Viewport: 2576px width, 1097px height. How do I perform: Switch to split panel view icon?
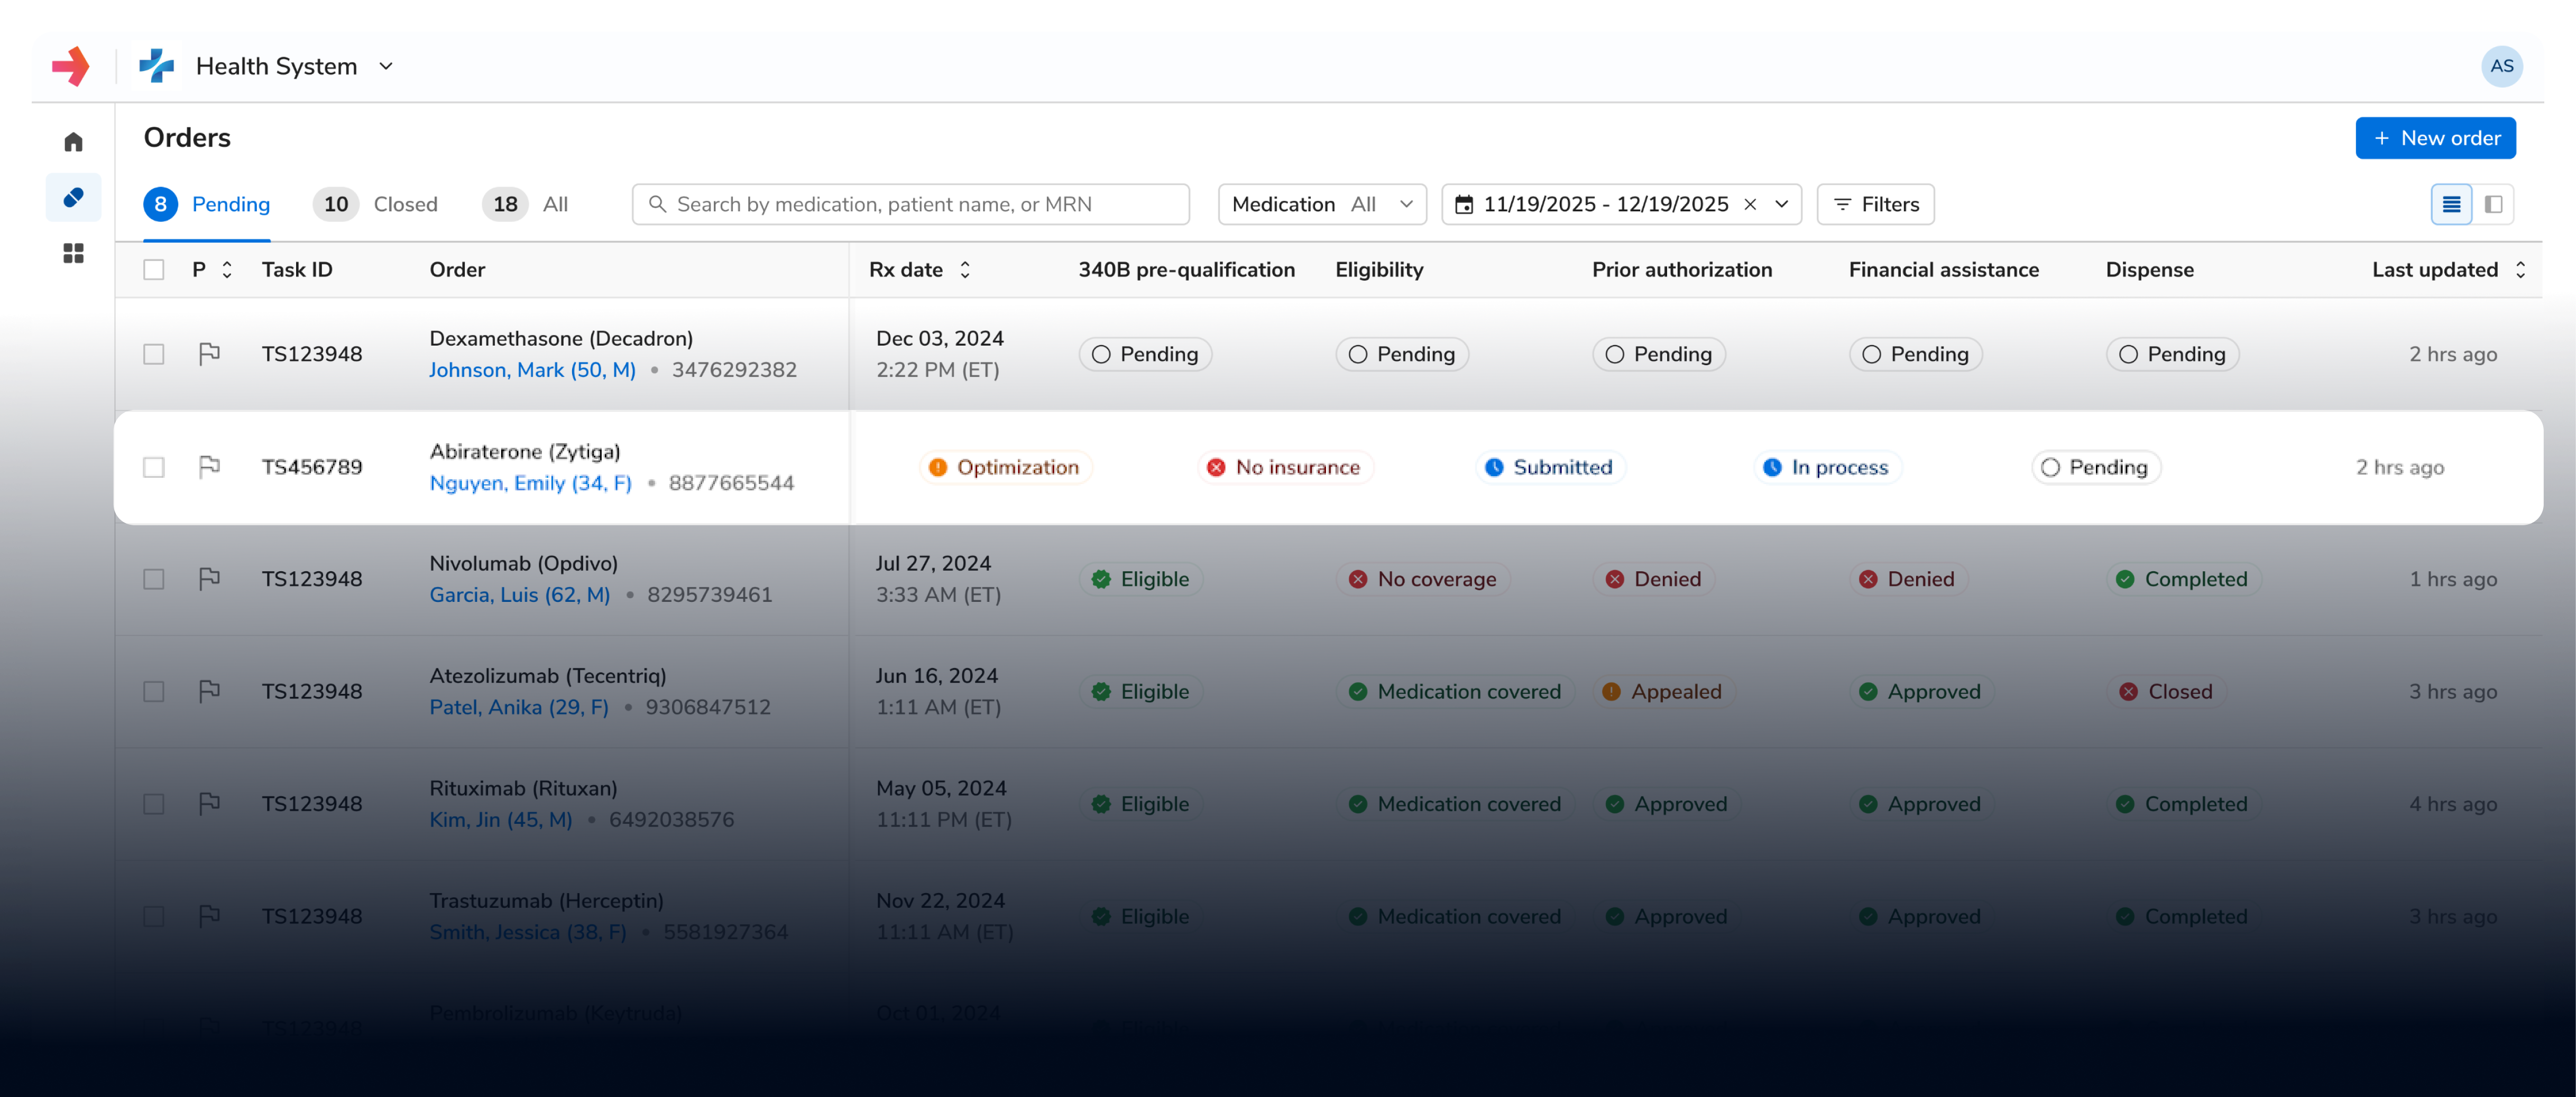(x=2493, y=204)
